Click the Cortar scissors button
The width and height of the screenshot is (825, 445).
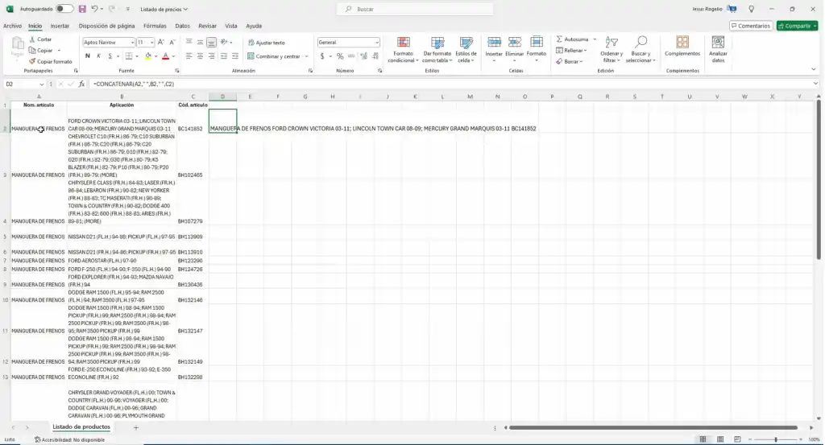(40, 39)
